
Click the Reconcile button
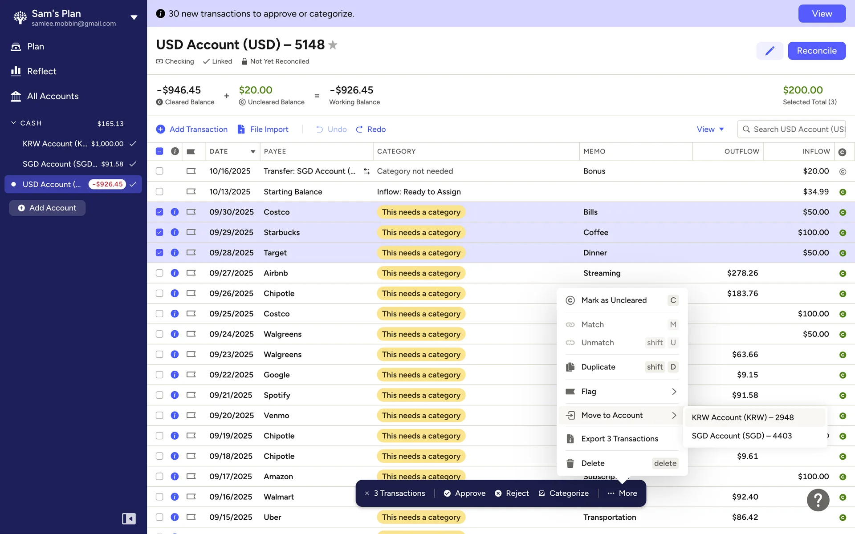(x=816, y=51)
